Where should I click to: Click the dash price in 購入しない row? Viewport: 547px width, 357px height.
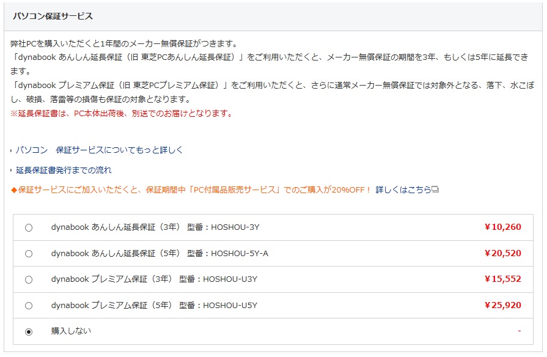pos(519,331)
